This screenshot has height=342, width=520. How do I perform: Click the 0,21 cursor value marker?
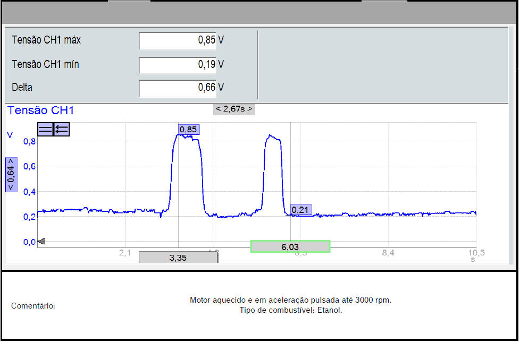point(301,210)
